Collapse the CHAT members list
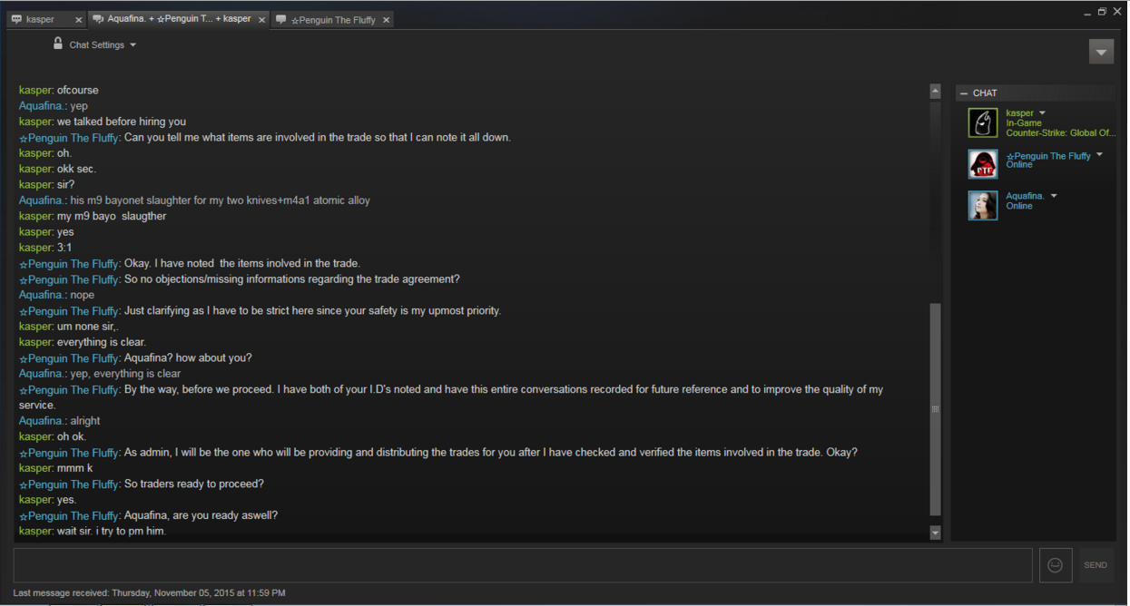This screenshot has width=1130, height=606. 964,93
